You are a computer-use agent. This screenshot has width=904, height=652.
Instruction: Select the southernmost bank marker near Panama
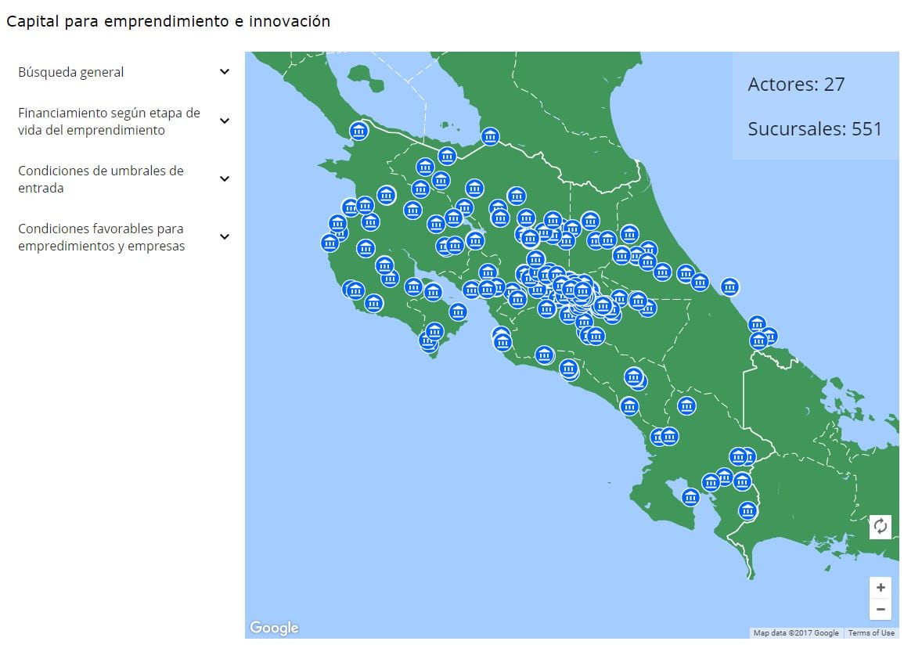click(x=747, y=510)
